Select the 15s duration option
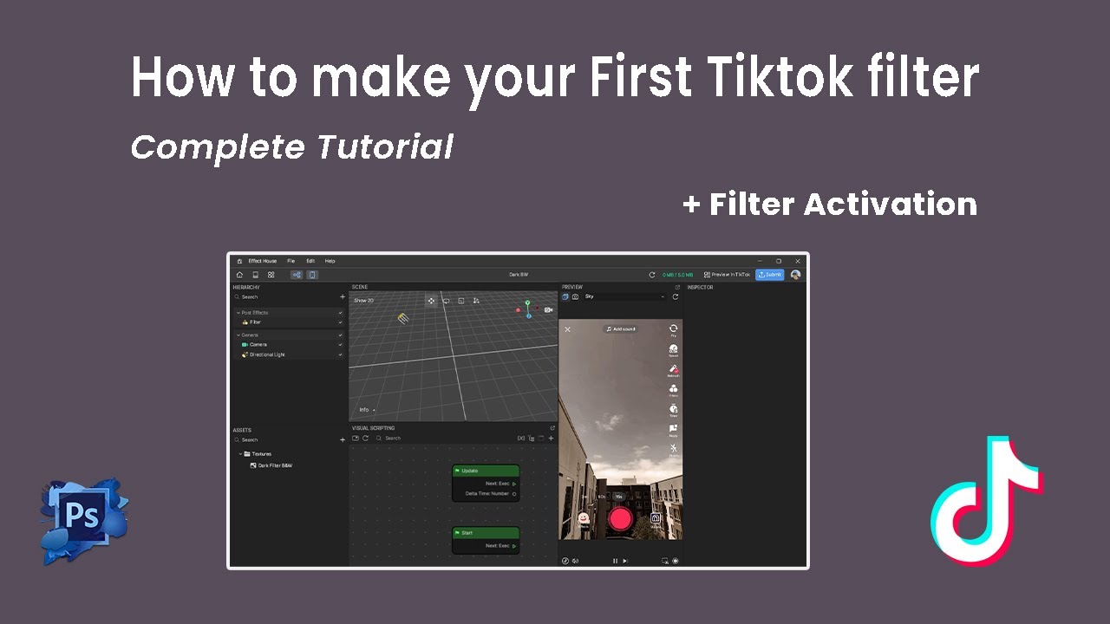 coord(618,497)
